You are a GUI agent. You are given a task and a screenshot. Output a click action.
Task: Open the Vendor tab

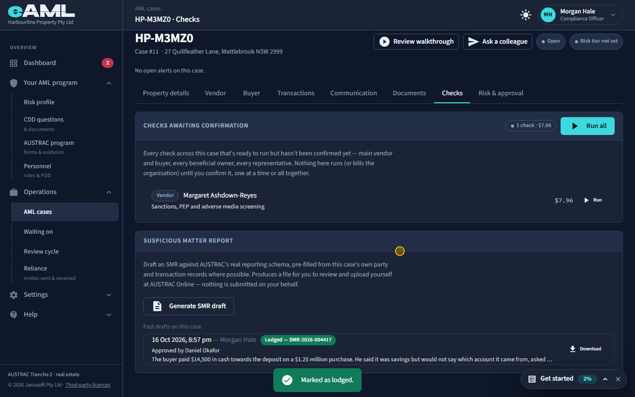click(x=215, y=93)
